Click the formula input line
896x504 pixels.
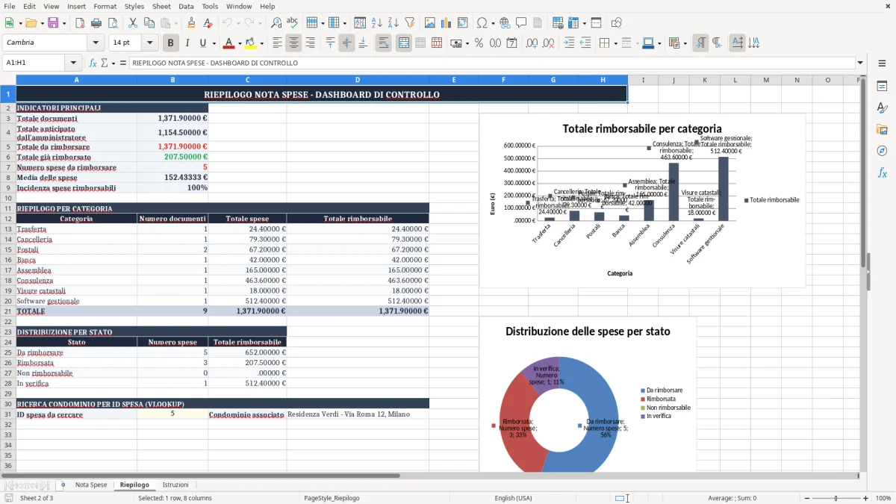point(491,63)
